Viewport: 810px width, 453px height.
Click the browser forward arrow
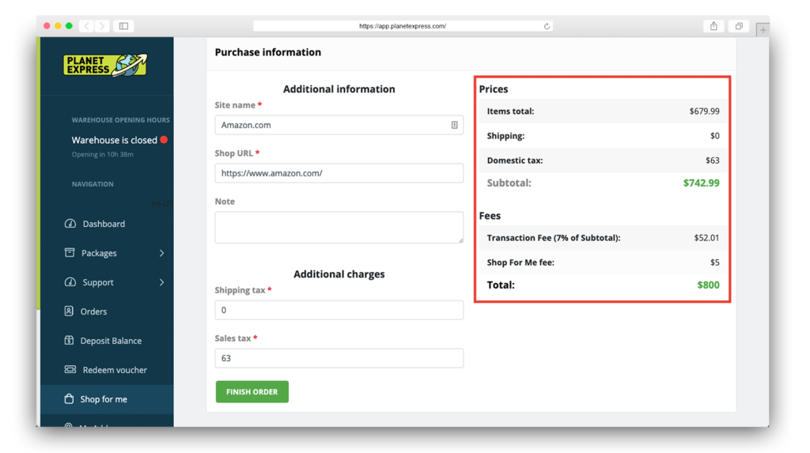102,26
